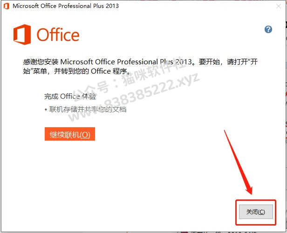Click the 继续联机(O) orange button
This screenshot has height=233, width=287.
tap(70, 134)
